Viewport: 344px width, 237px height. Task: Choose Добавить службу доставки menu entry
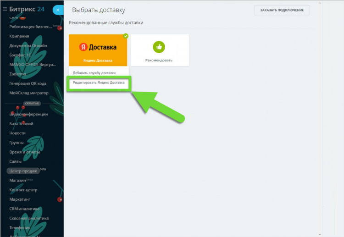94,73
